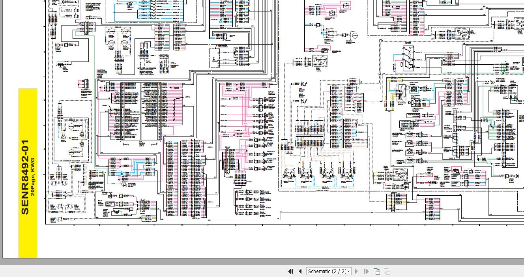The height and width of the screenshot is (277, 524).
Task: Select grid column marker 5 on bottom ruler
Action: point(452,225)
